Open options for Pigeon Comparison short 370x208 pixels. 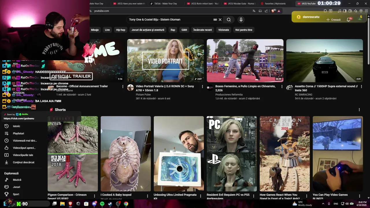pyautogui.click(x=94, y=196)
